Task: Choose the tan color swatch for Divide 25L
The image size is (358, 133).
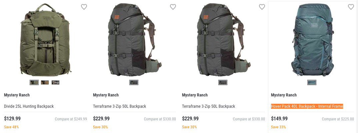Action: (x=45, y=82)
